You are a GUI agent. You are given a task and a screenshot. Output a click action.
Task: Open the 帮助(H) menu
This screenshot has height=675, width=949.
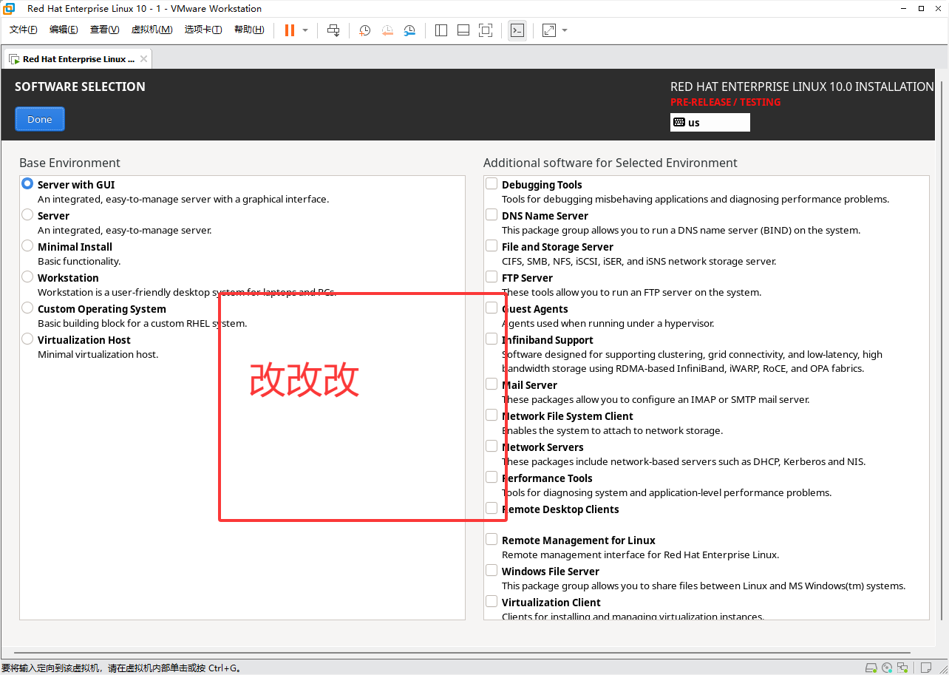click(x=249, y=30)
